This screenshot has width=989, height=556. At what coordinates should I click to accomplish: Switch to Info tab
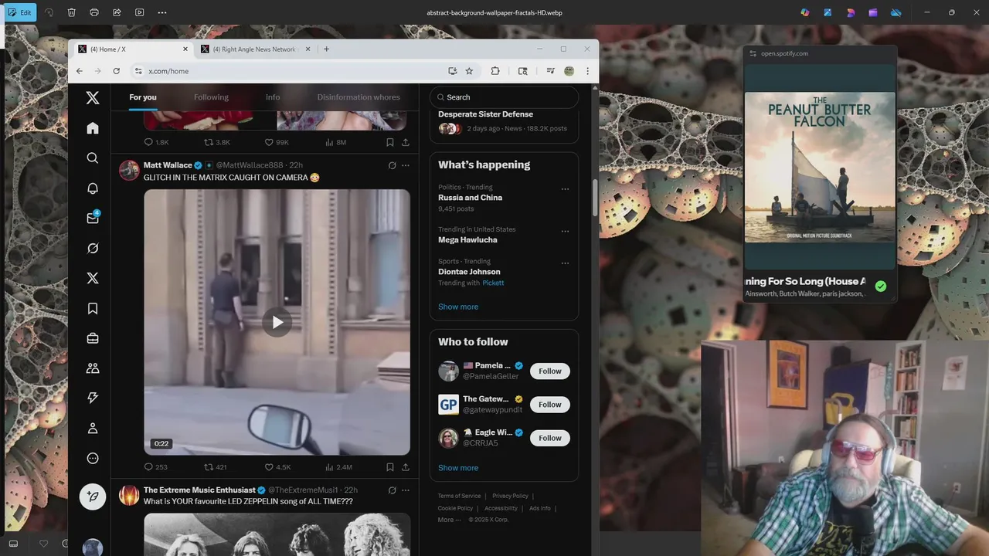(273, 97)
